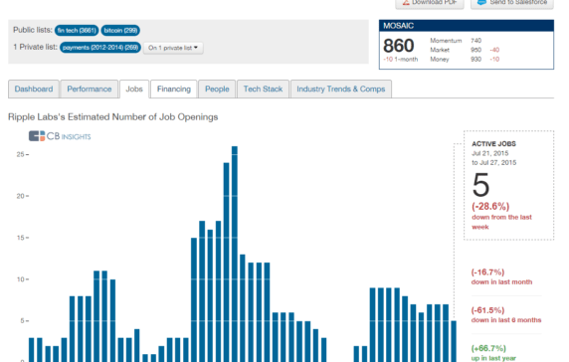Select the Jobs tab
Viewport: 569px width, 362px height.
coord(134,89)
